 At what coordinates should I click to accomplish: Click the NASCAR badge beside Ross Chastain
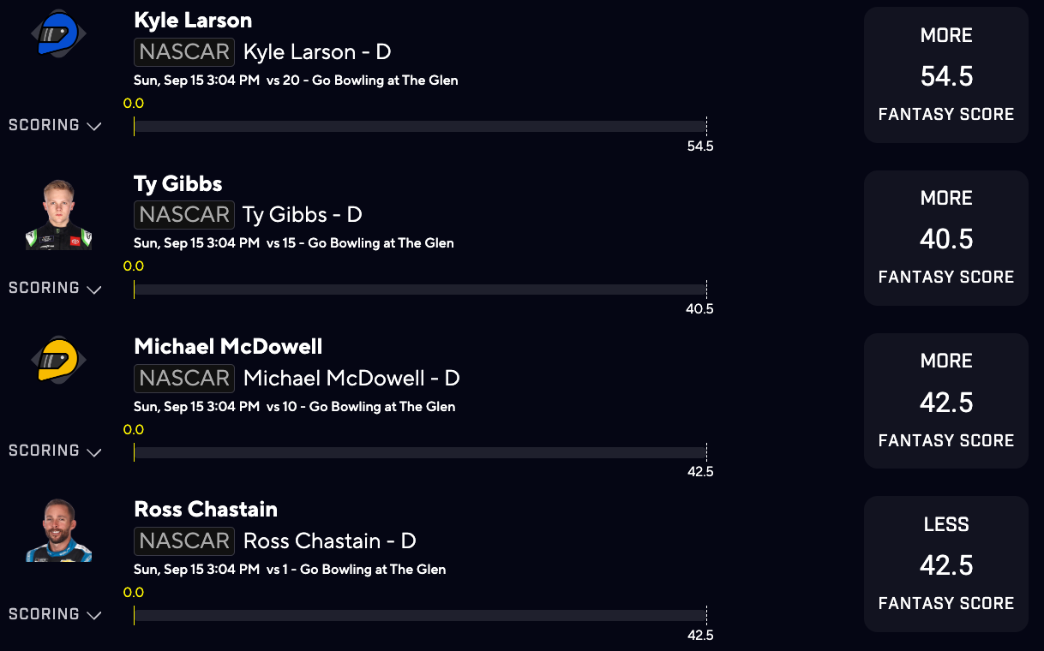click(184, 541)
